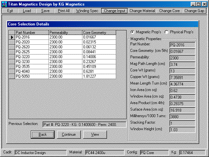Click the Core Wt (grams) field
Viewport: 209px width, 157px height.
(x=183, y=71)
